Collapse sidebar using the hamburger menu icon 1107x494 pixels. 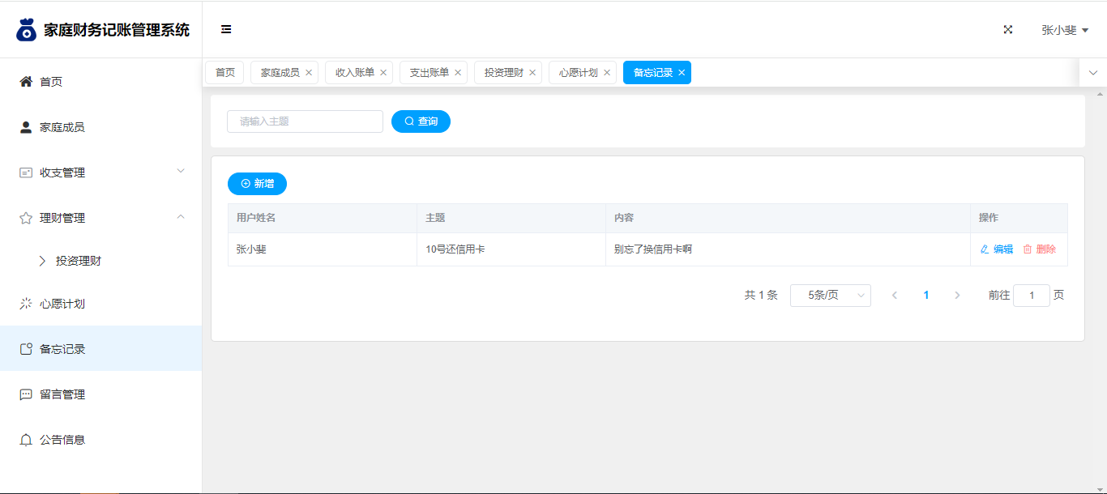click(226, 30)
